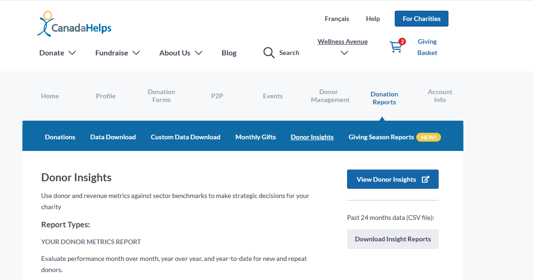Open the shopping cart basket icon
This screenshot has height=280, width=533.
396,47
